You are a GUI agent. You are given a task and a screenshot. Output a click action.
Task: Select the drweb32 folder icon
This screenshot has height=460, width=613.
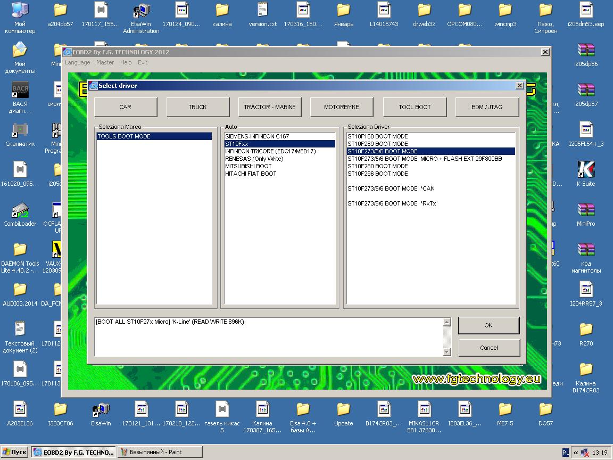pos(424,15)
